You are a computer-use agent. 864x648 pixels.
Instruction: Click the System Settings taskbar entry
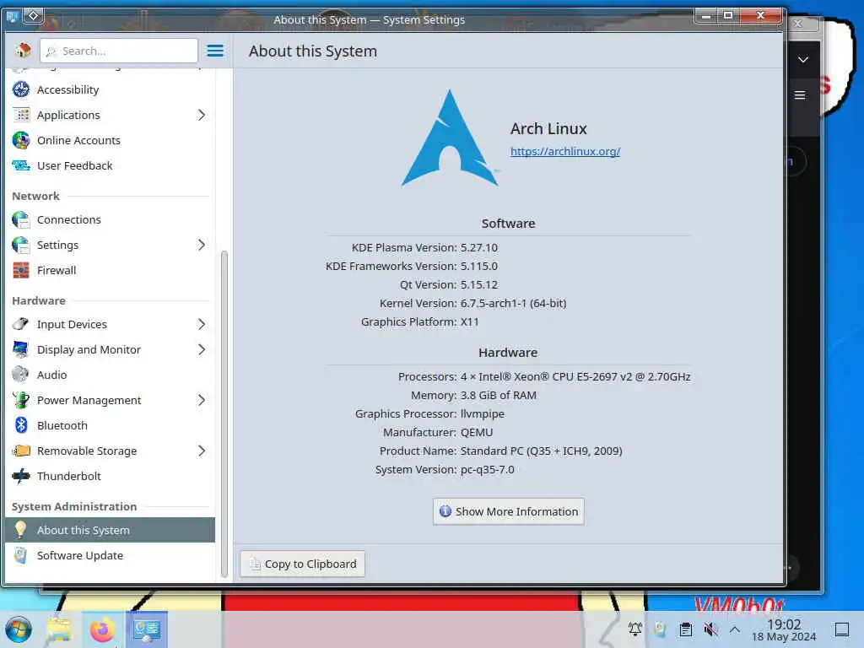pos(147,629)
